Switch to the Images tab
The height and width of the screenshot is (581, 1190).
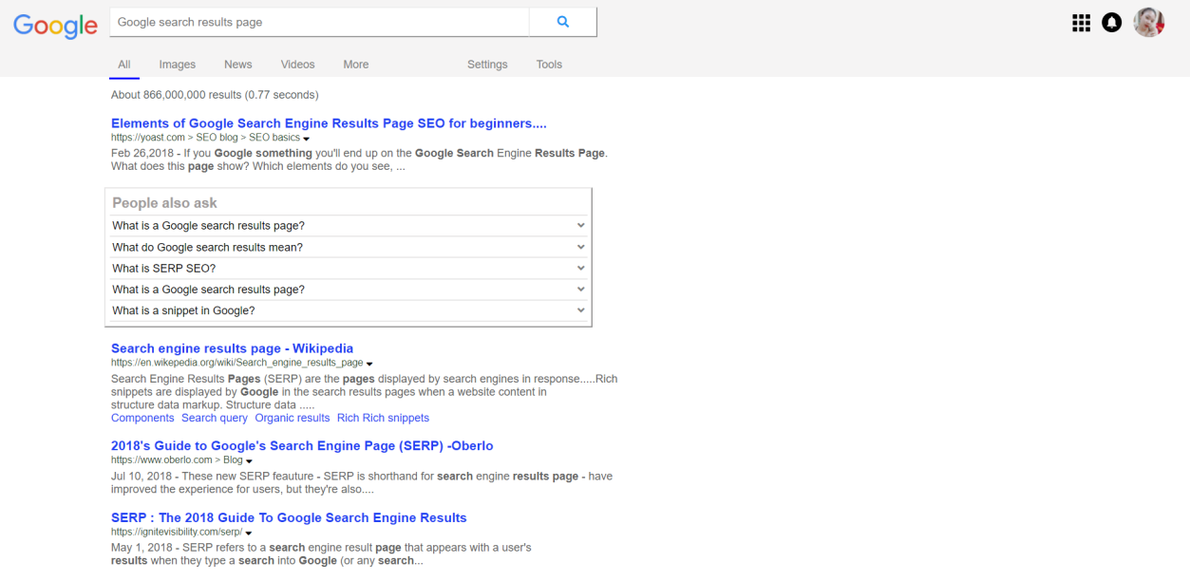click(x=177, y=65)
